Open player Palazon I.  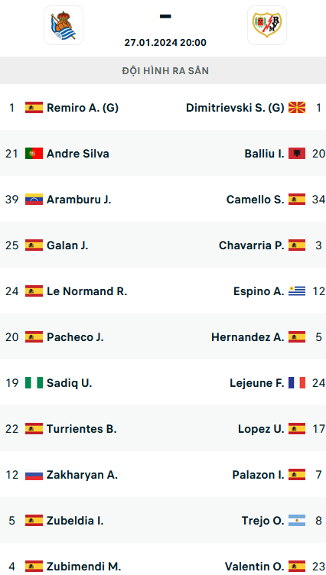tap(259, 475)
